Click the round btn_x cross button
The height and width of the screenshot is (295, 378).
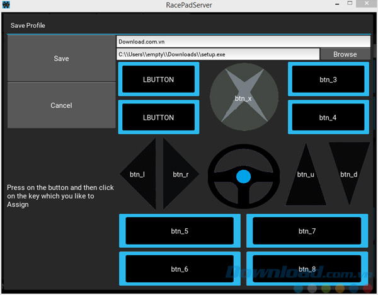coord(243,98)
